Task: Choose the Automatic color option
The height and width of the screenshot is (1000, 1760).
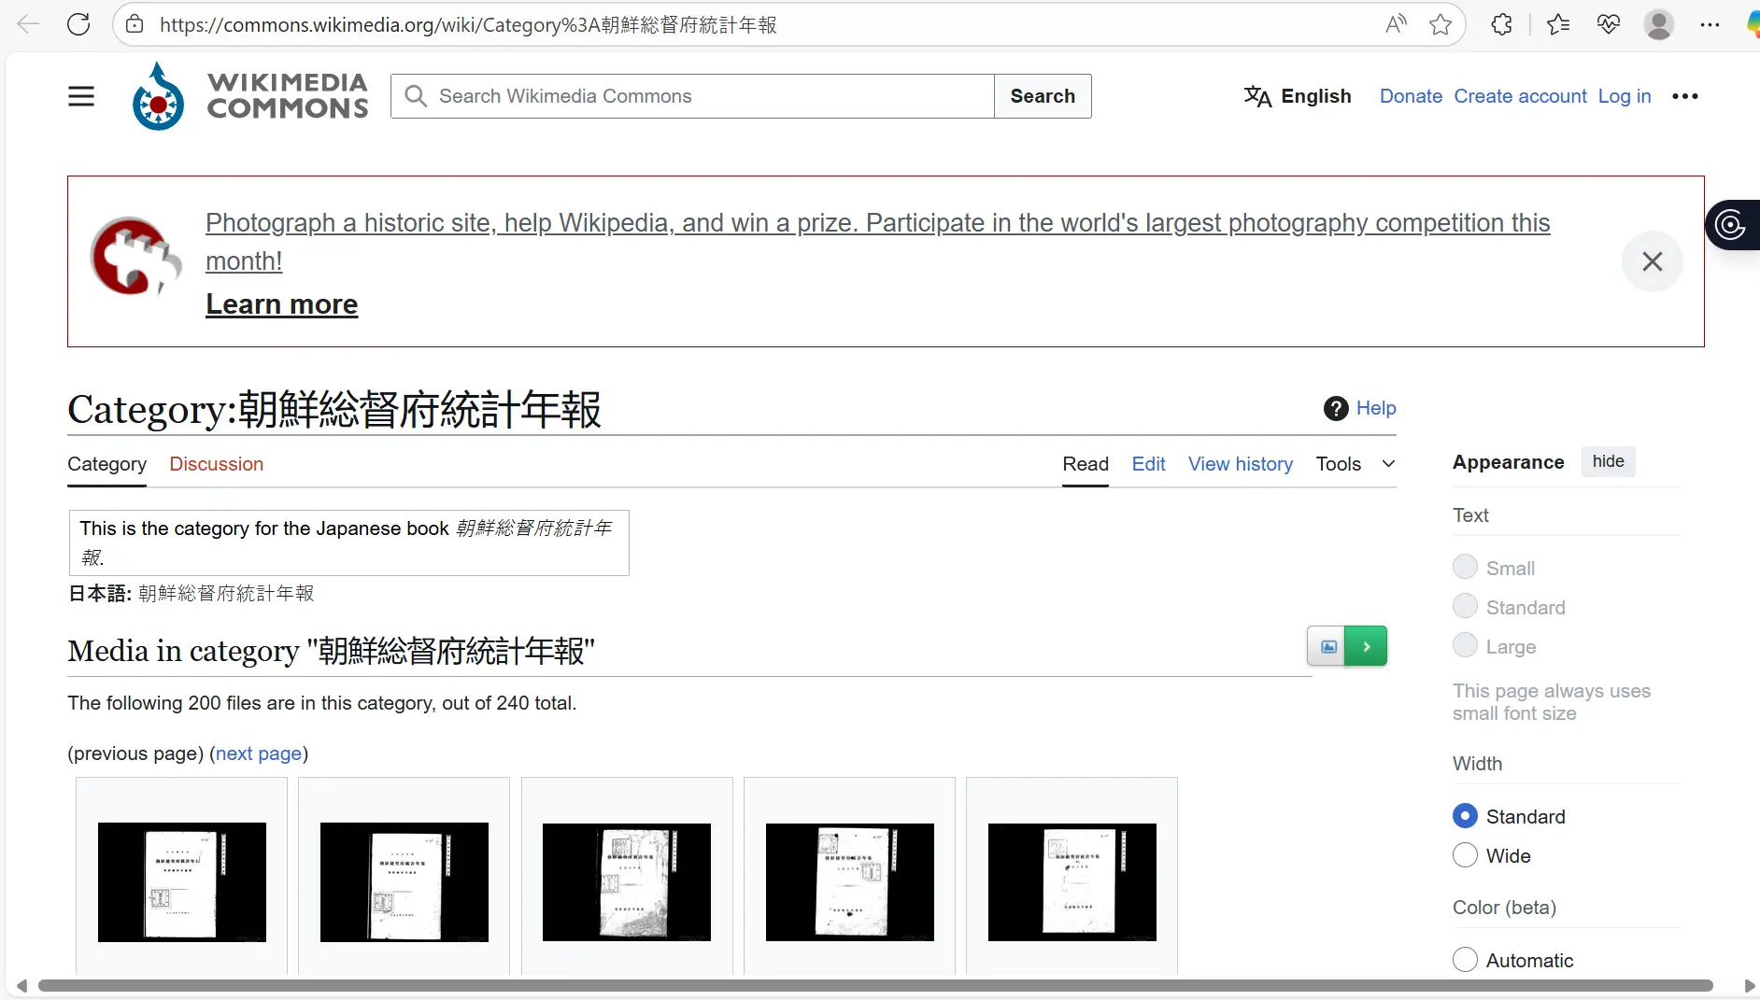Action: pyautogui.click(x=1465, y=960)
